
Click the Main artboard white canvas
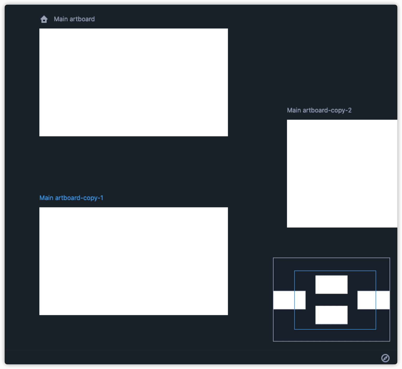click(x=134, y=82)
